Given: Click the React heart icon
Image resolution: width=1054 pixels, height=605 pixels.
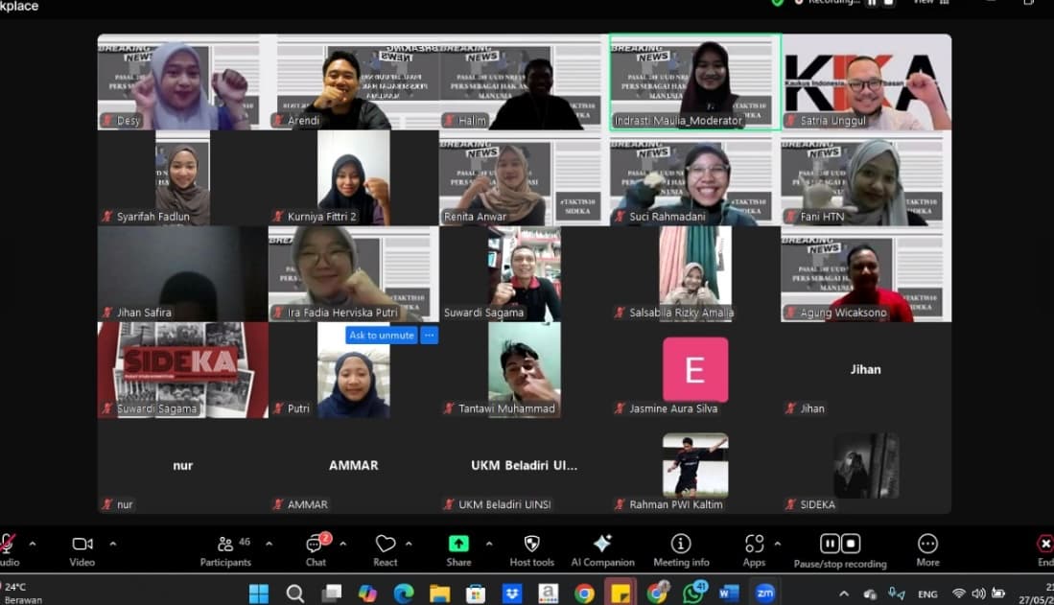Looking at the screenshot, I should coord(385,546).
